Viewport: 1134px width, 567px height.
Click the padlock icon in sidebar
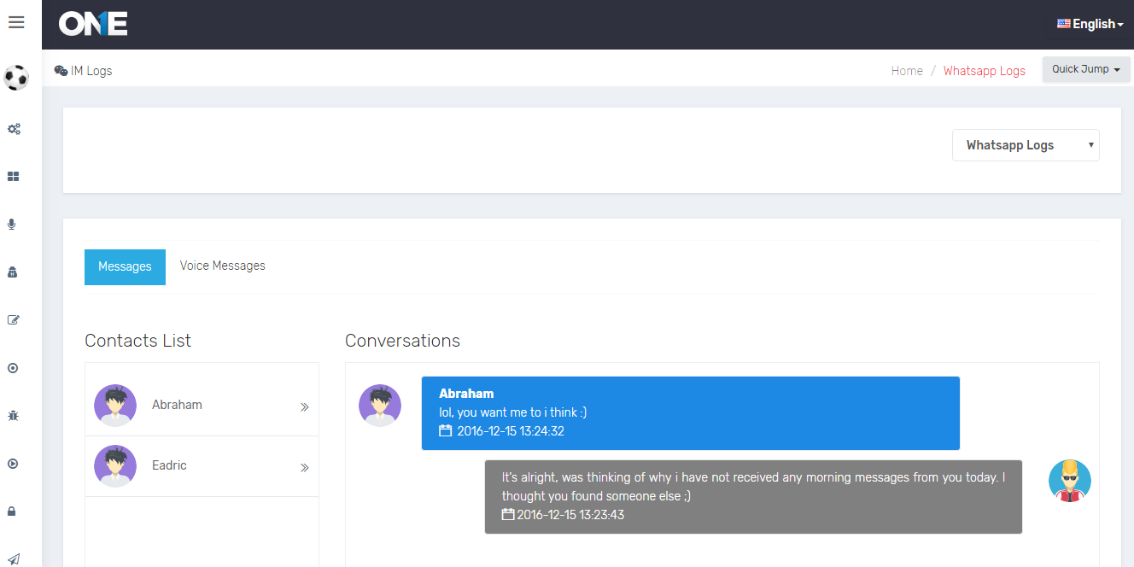point(12,511)
